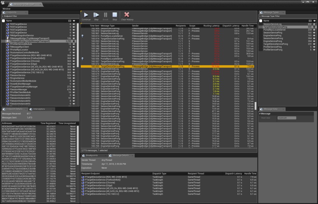Image resolution: width=318 pixels, height=204 pixels.
Task: Collapse the Message section in Message Data
Action: click(260, 113)
